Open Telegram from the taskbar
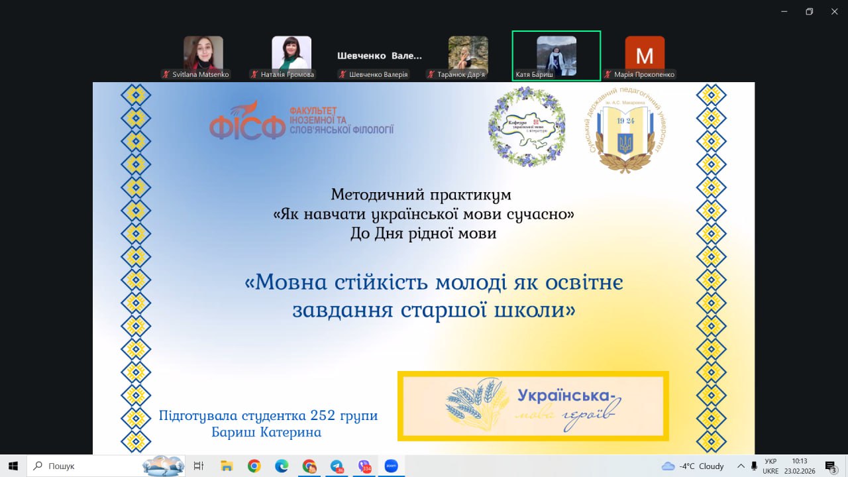The width and height of the screenshot is (848, 477). coord(337,466)
